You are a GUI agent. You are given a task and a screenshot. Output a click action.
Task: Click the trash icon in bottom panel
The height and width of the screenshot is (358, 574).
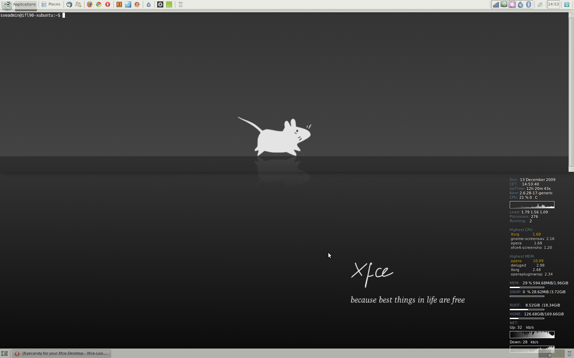pos(569,354)
